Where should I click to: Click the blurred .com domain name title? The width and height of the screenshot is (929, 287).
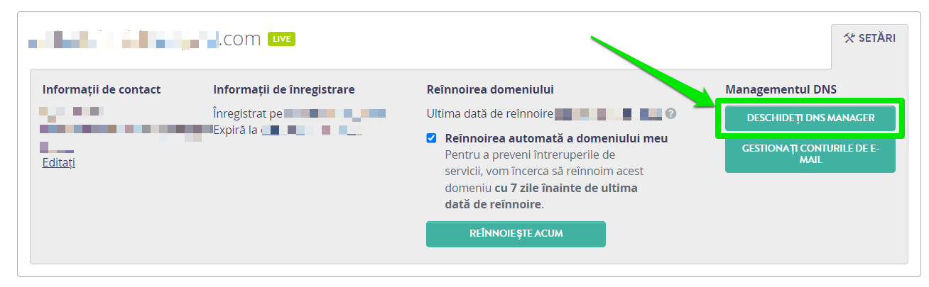tap(145, 39)
